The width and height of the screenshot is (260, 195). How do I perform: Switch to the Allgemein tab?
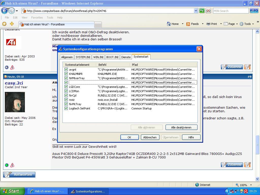[67, 57]
